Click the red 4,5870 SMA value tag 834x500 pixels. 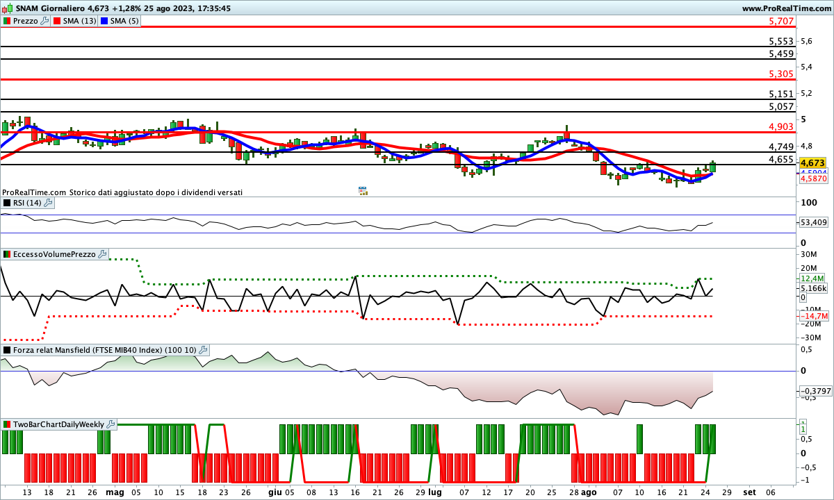tap(812, 178)
